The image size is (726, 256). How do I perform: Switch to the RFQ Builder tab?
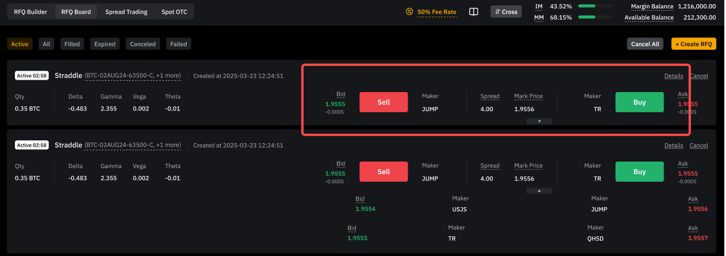30,11
